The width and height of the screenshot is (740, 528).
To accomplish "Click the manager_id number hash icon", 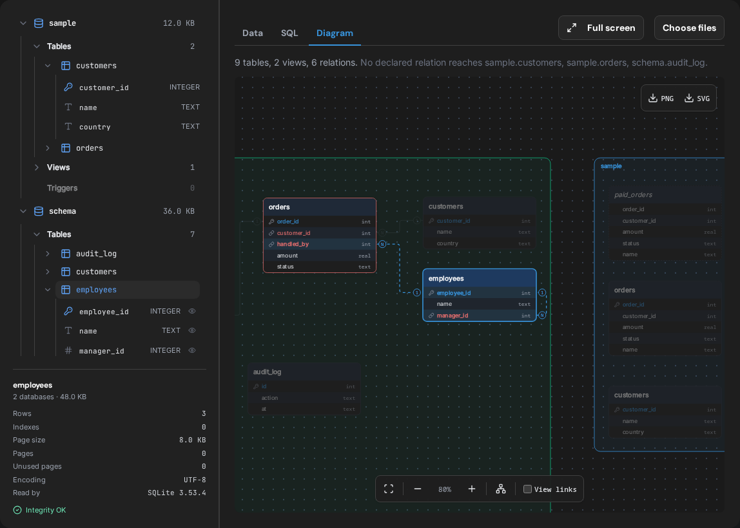I will click(68, 350).
